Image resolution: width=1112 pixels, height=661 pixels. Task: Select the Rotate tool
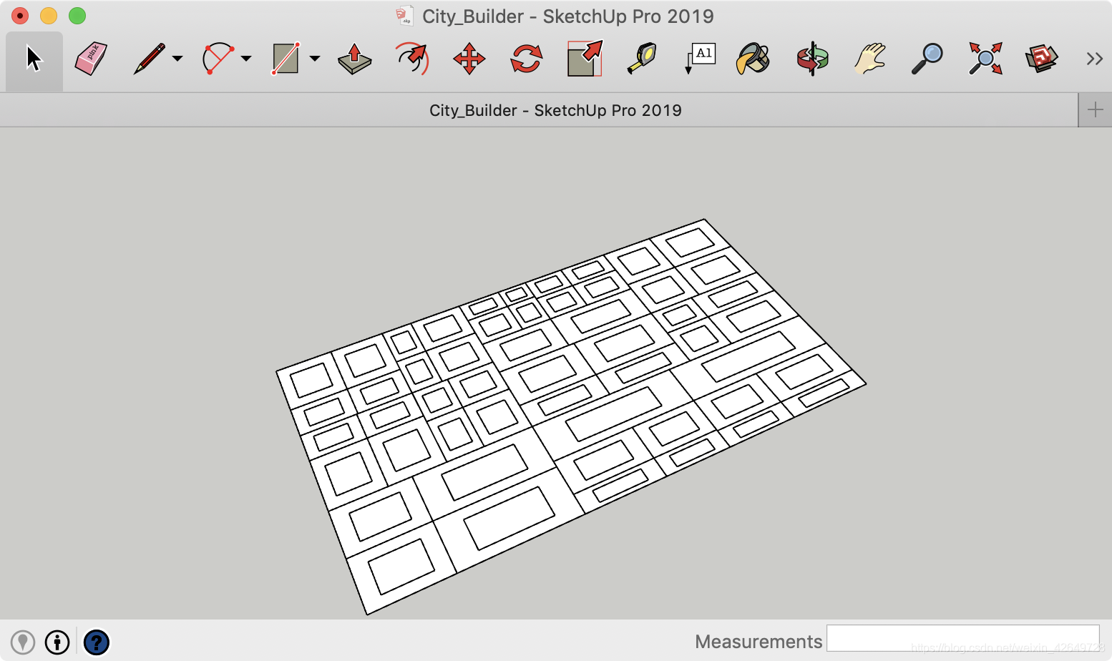526,59
